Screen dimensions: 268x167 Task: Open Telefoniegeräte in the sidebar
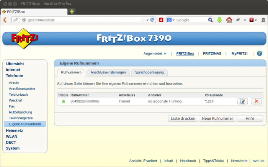pyautogui.click(x=22, y=118)
